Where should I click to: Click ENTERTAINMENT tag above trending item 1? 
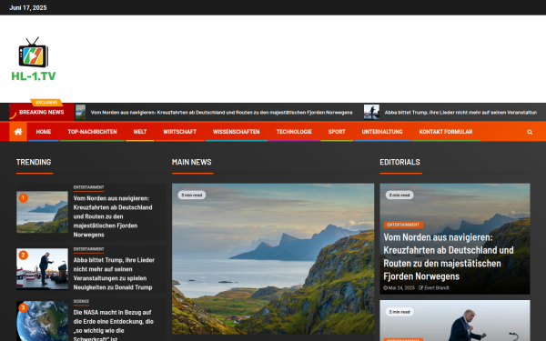[x=88, y=187]
